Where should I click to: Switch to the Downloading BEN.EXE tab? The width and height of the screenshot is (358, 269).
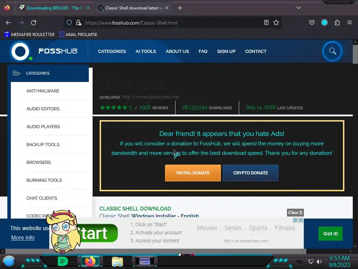click(54, 8)
